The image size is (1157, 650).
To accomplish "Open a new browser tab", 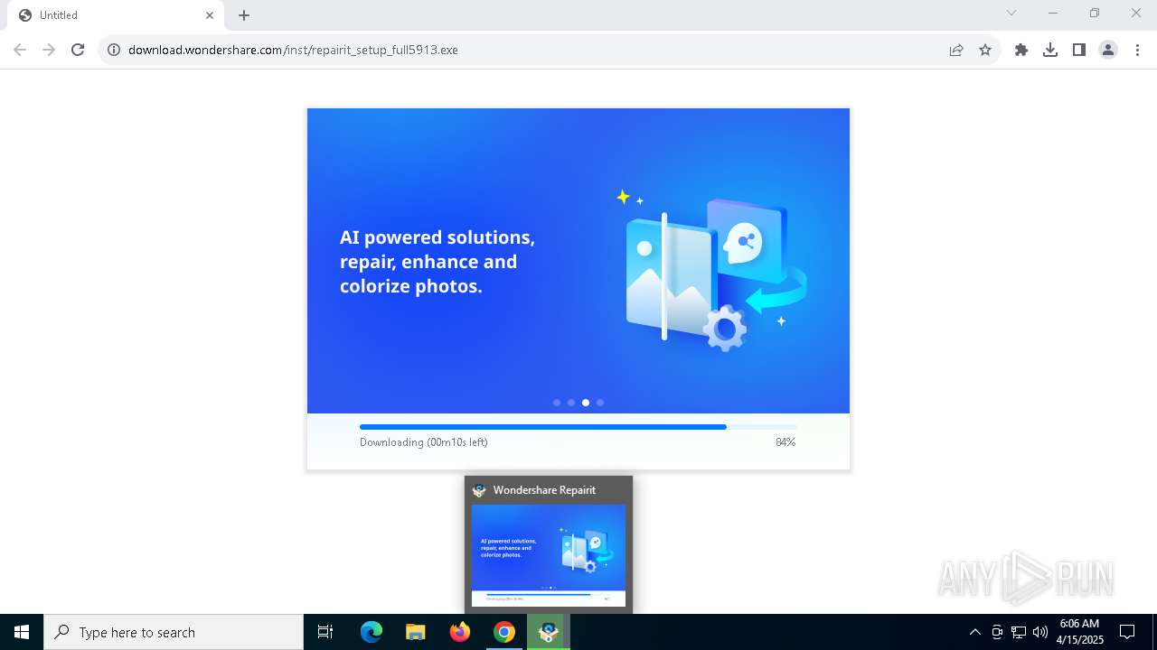I will (244, 15).
